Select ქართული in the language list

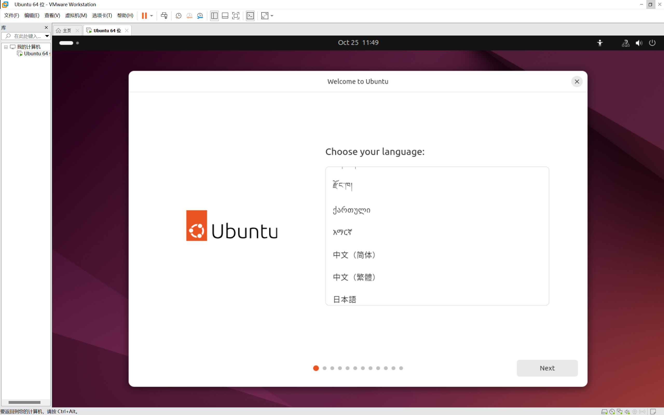pyautogui.click(x=437, y=210)
